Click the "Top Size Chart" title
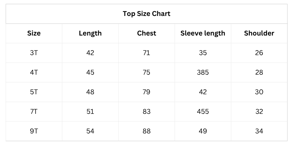 coord(146,14)
